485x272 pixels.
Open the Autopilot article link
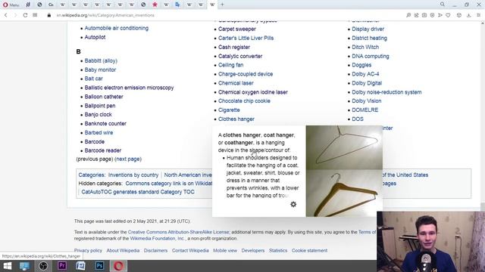pyautogui.click(x=95, y=37)
